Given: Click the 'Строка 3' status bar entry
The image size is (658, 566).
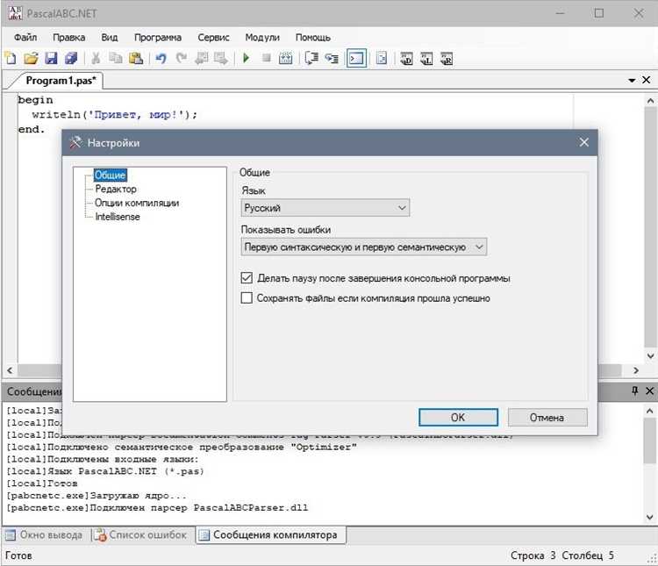Looking at the screenshot, I should coord(533,555).
